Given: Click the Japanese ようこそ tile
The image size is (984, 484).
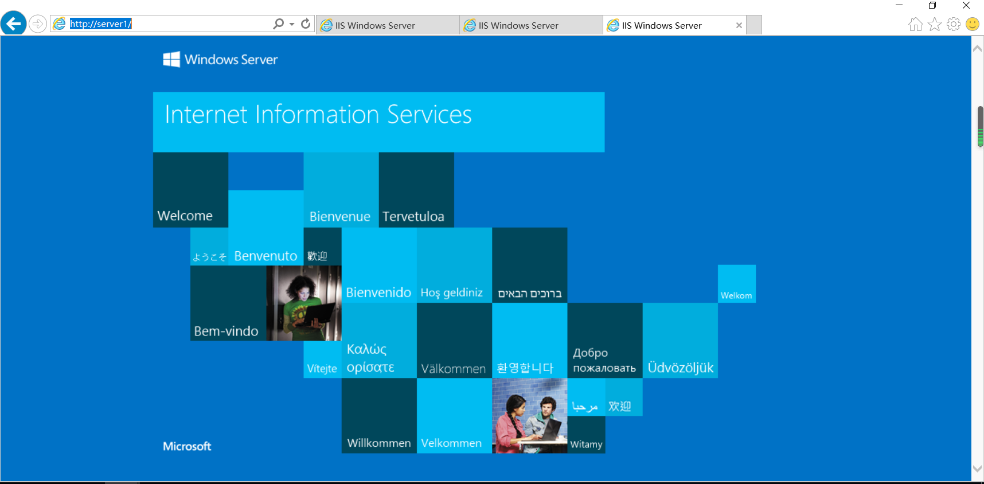Looking at the screenshot, I should pos(209,247).
